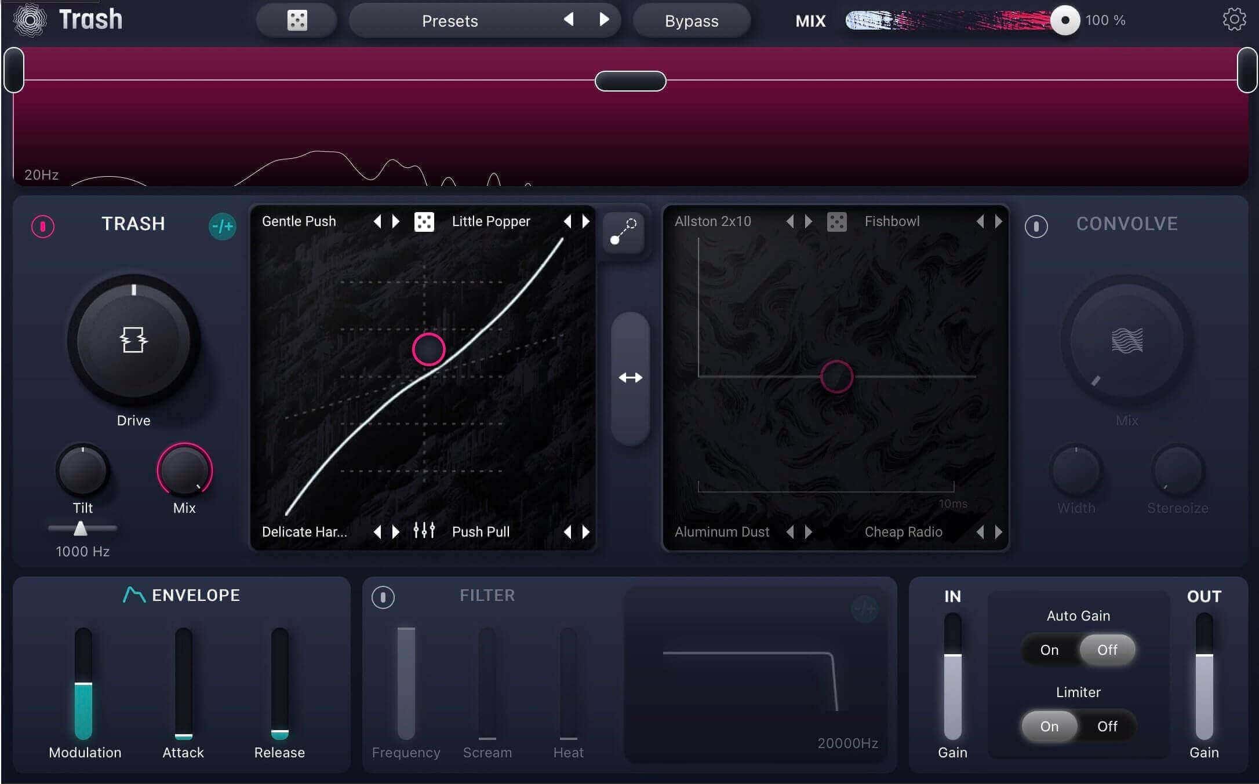Click the Drive knob
1259x784 pixels.
pos(133,340)
